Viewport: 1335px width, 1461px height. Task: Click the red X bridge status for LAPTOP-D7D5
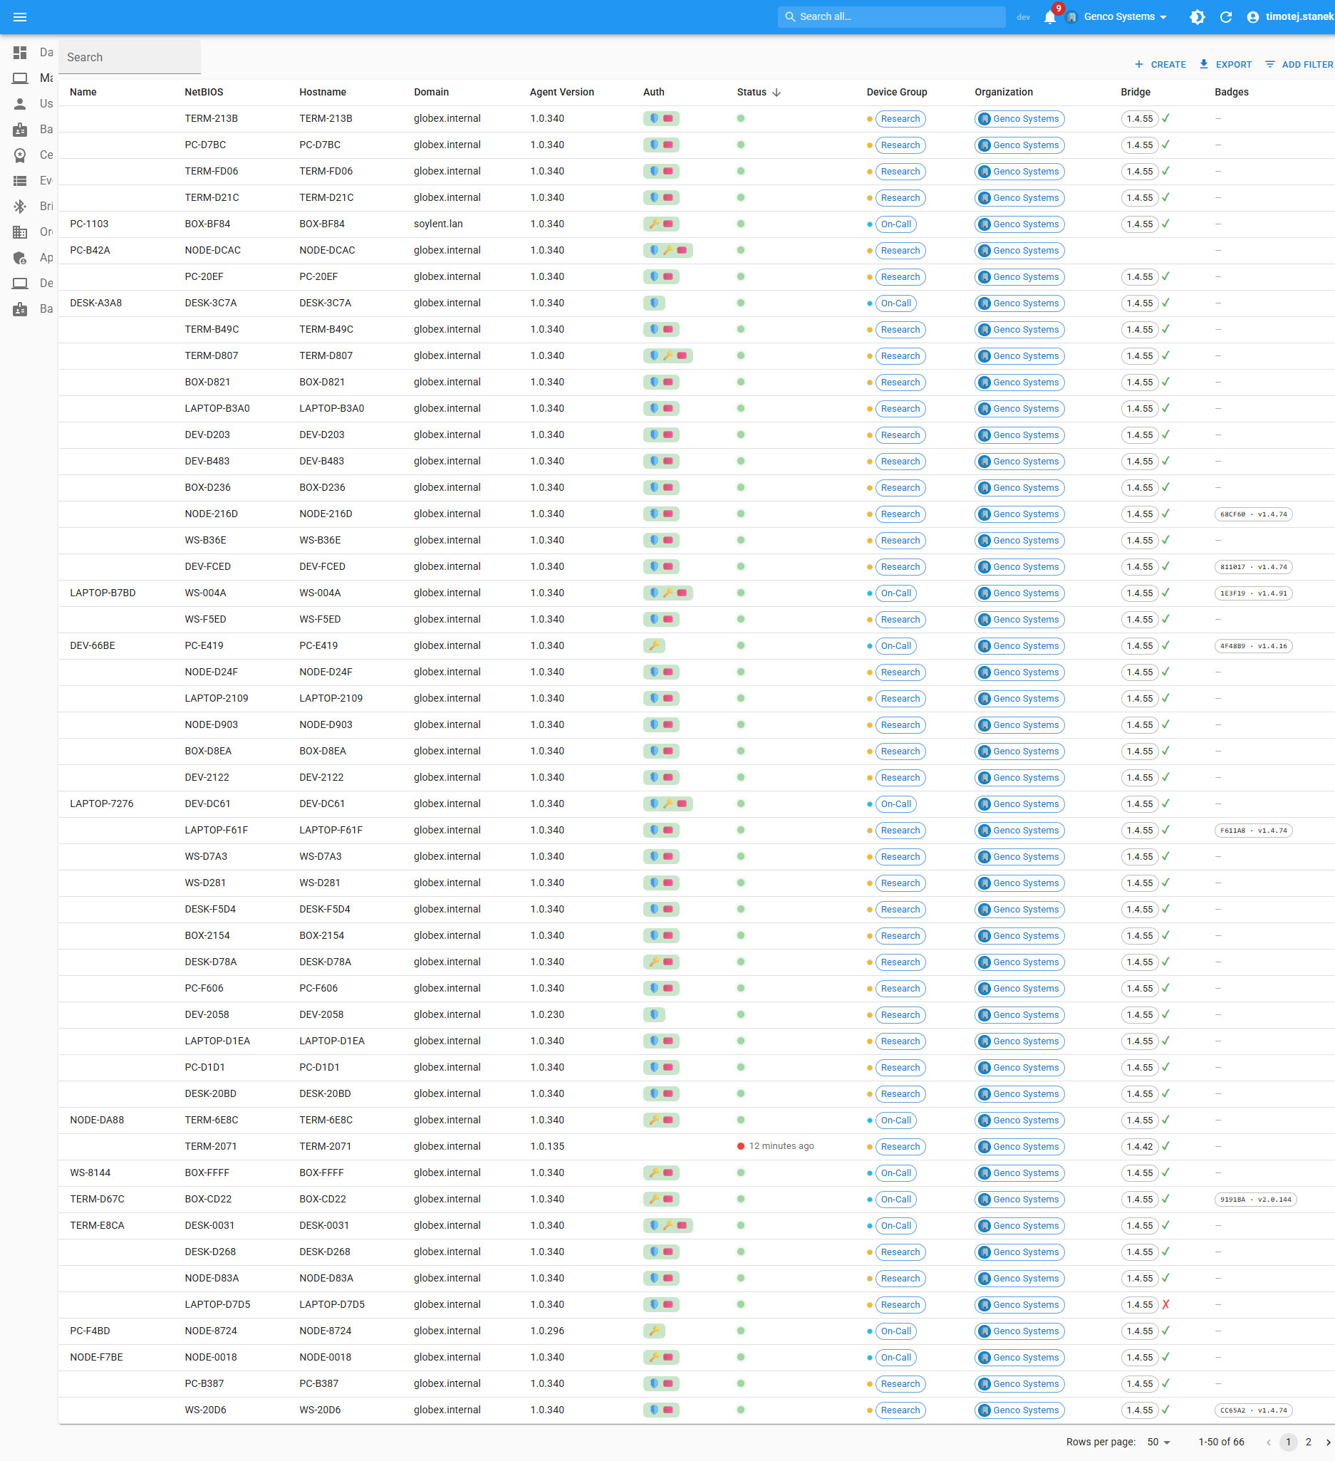(1165, 1304)
